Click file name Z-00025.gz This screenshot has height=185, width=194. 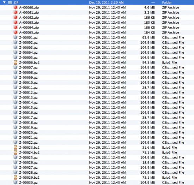point(28,157)
